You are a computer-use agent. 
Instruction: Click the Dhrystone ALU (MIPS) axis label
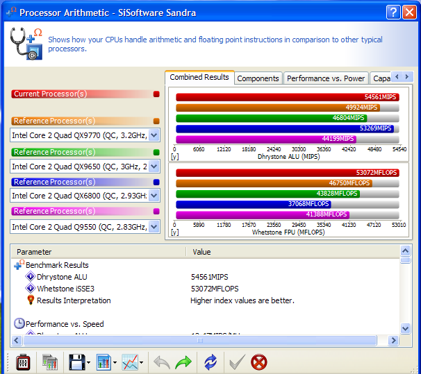point(288,156)
